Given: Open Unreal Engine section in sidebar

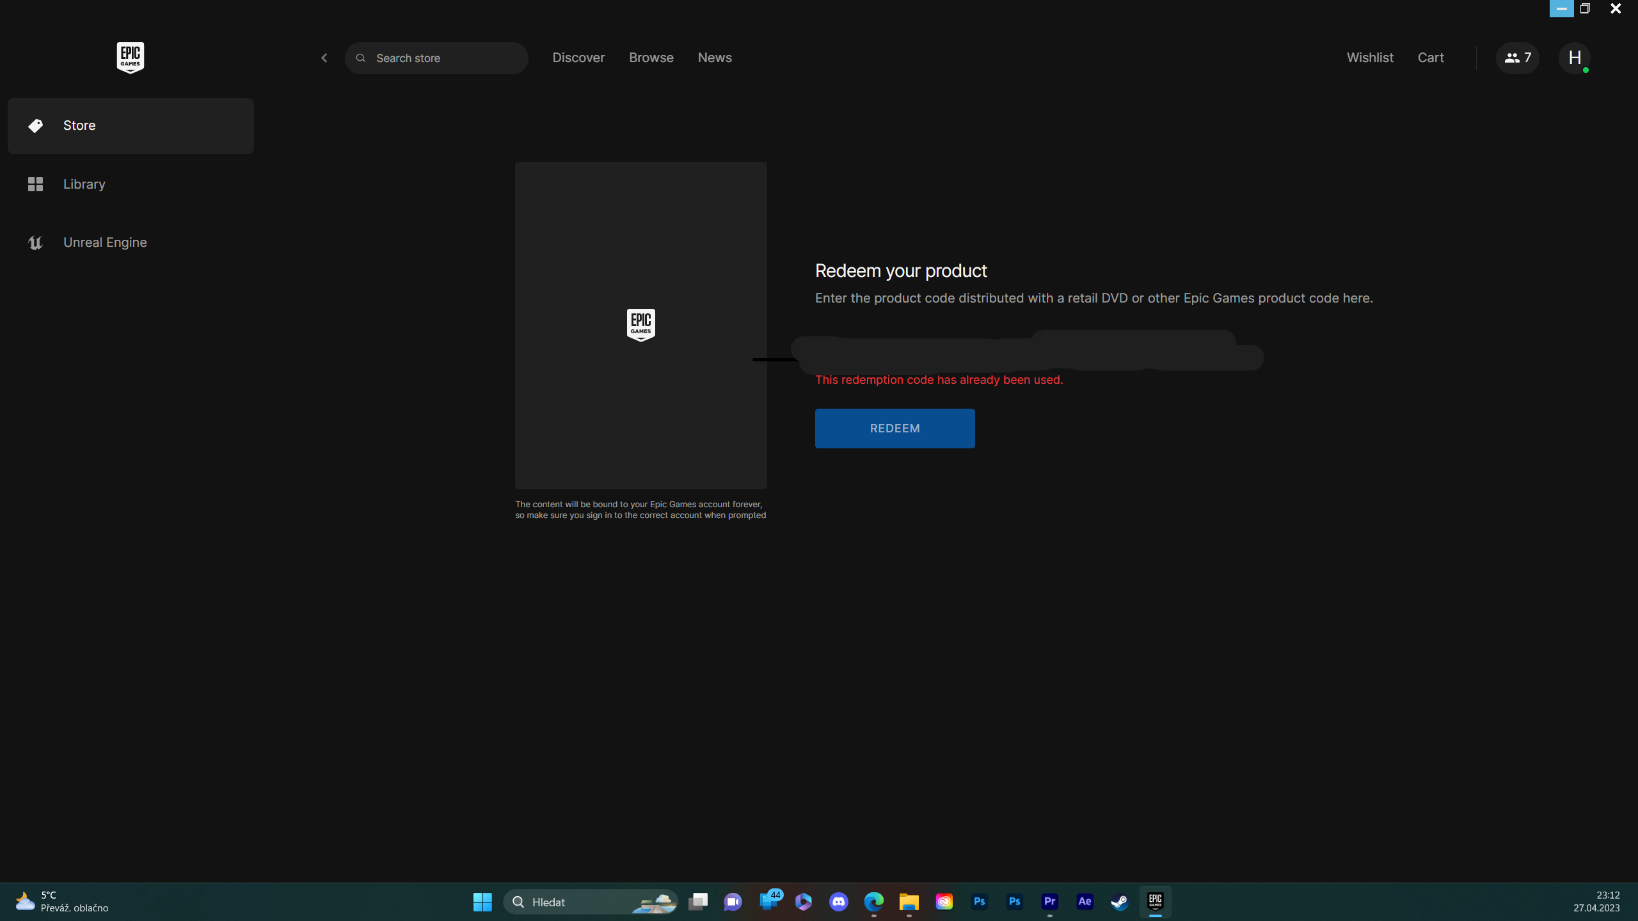Looking at the screenshot, I should 105,242.
